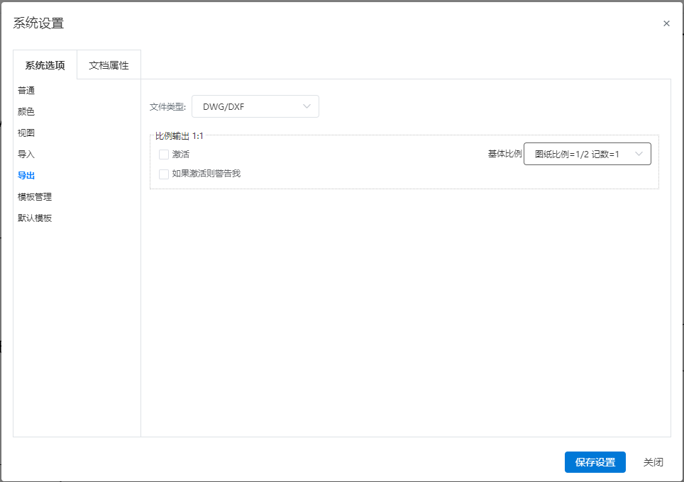Select 视图 in the sidebar

pos(26,133)
